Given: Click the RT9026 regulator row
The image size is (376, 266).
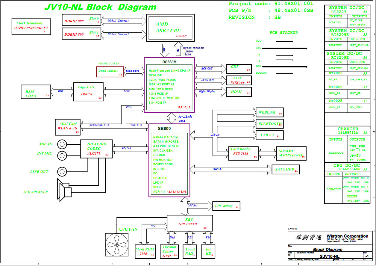Looking at the screenshot, I should pos(347,73).
